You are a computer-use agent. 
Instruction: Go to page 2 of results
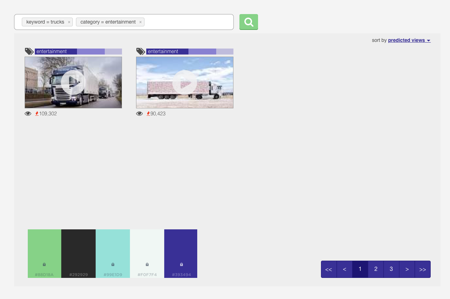point(376,269)
